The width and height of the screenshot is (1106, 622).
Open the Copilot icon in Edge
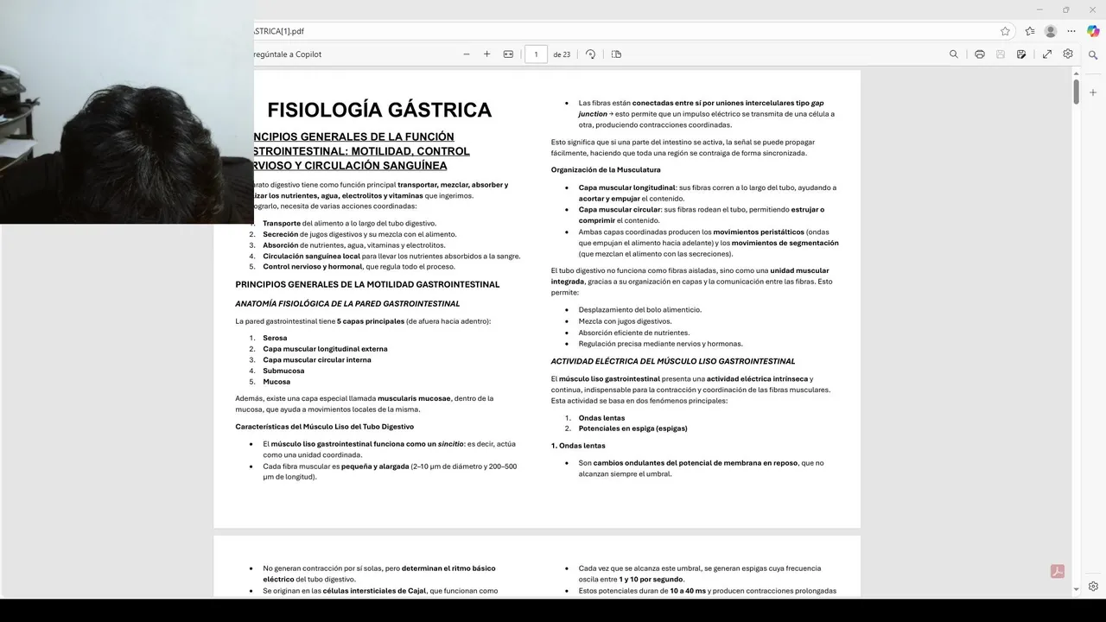(1093, 31)
